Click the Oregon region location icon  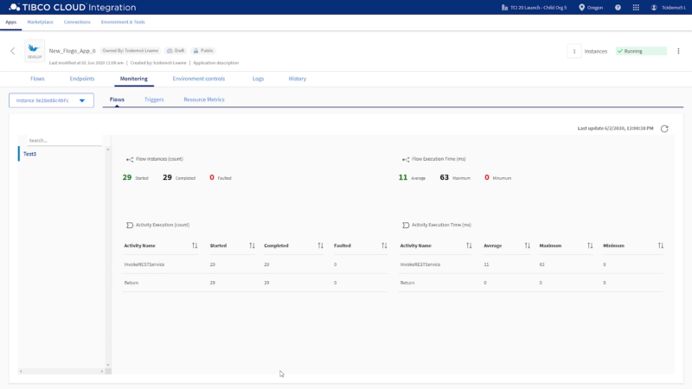[x=581, y=7]
